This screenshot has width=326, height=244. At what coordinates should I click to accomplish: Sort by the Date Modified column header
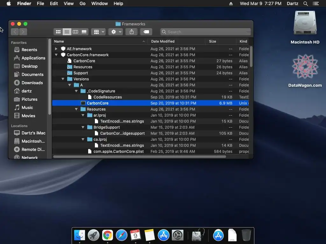[176, 41]
